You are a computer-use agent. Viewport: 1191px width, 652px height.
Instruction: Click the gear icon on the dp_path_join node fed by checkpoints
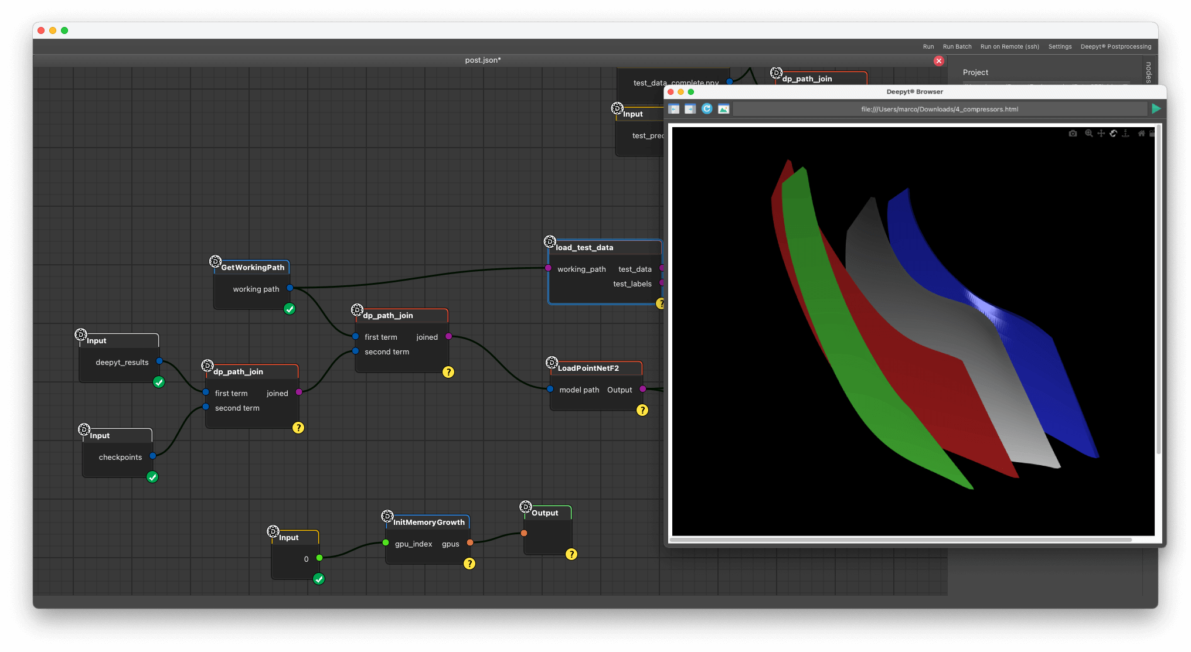pos(207,366)
